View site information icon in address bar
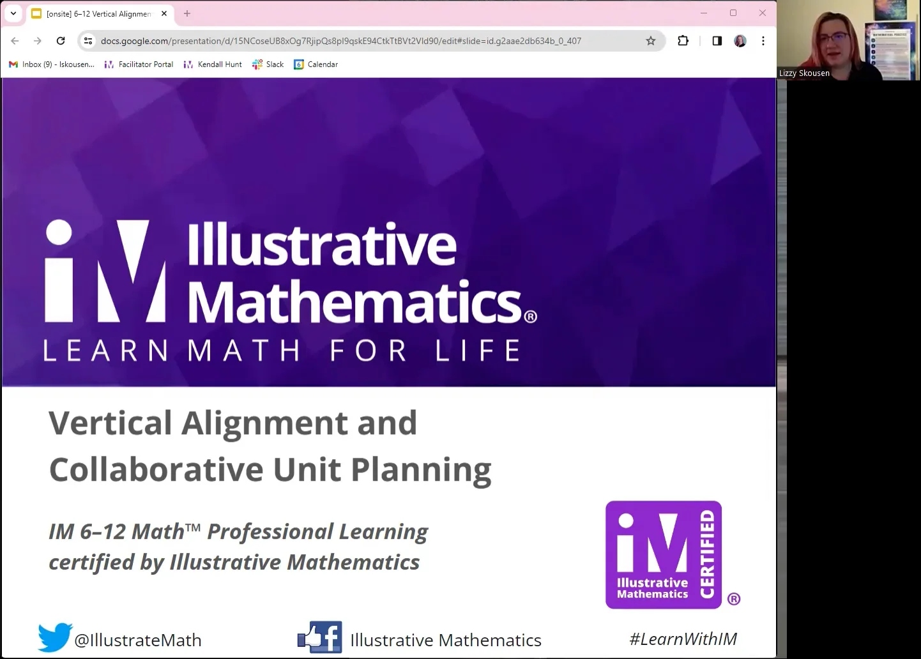The image size is (921, 659). pos(88,41)
